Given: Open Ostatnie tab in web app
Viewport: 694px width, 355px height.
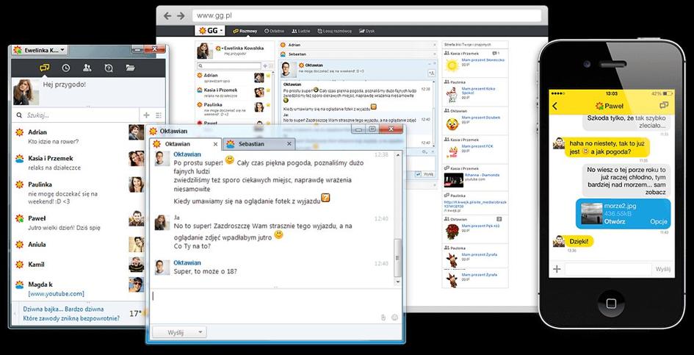Looking at the screenshot, I should (x=275, y=31).
